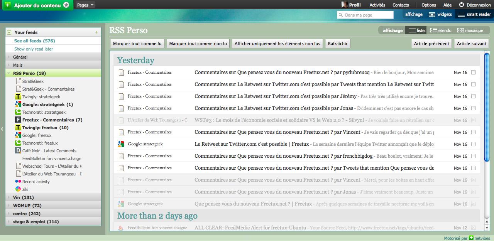Open the Options menu
Image resolution: width=494 pixels, height=241 pixels.
tap(429, 5)
